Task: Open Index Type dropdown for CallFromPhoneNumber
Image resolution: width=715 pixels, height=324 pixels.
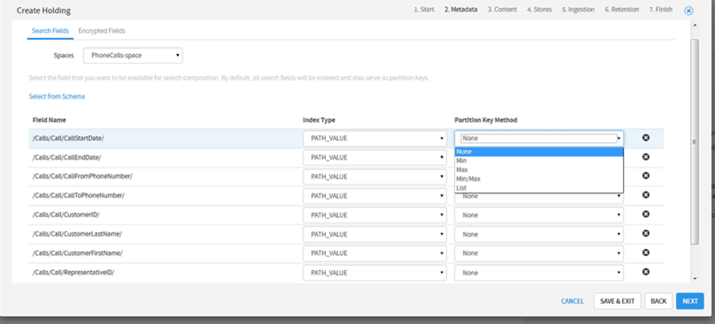Action: pyautogui.click(x=375, y=177)
